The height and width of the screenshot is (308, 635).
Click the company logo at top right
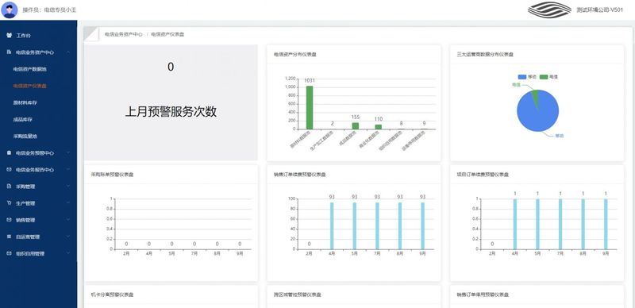pyautogui.click(x=549, y=10)
